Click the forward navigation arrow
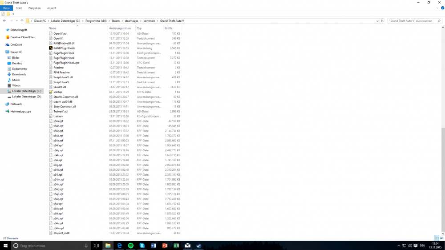Viewport: 445px width, 250px height. [11, 21]
